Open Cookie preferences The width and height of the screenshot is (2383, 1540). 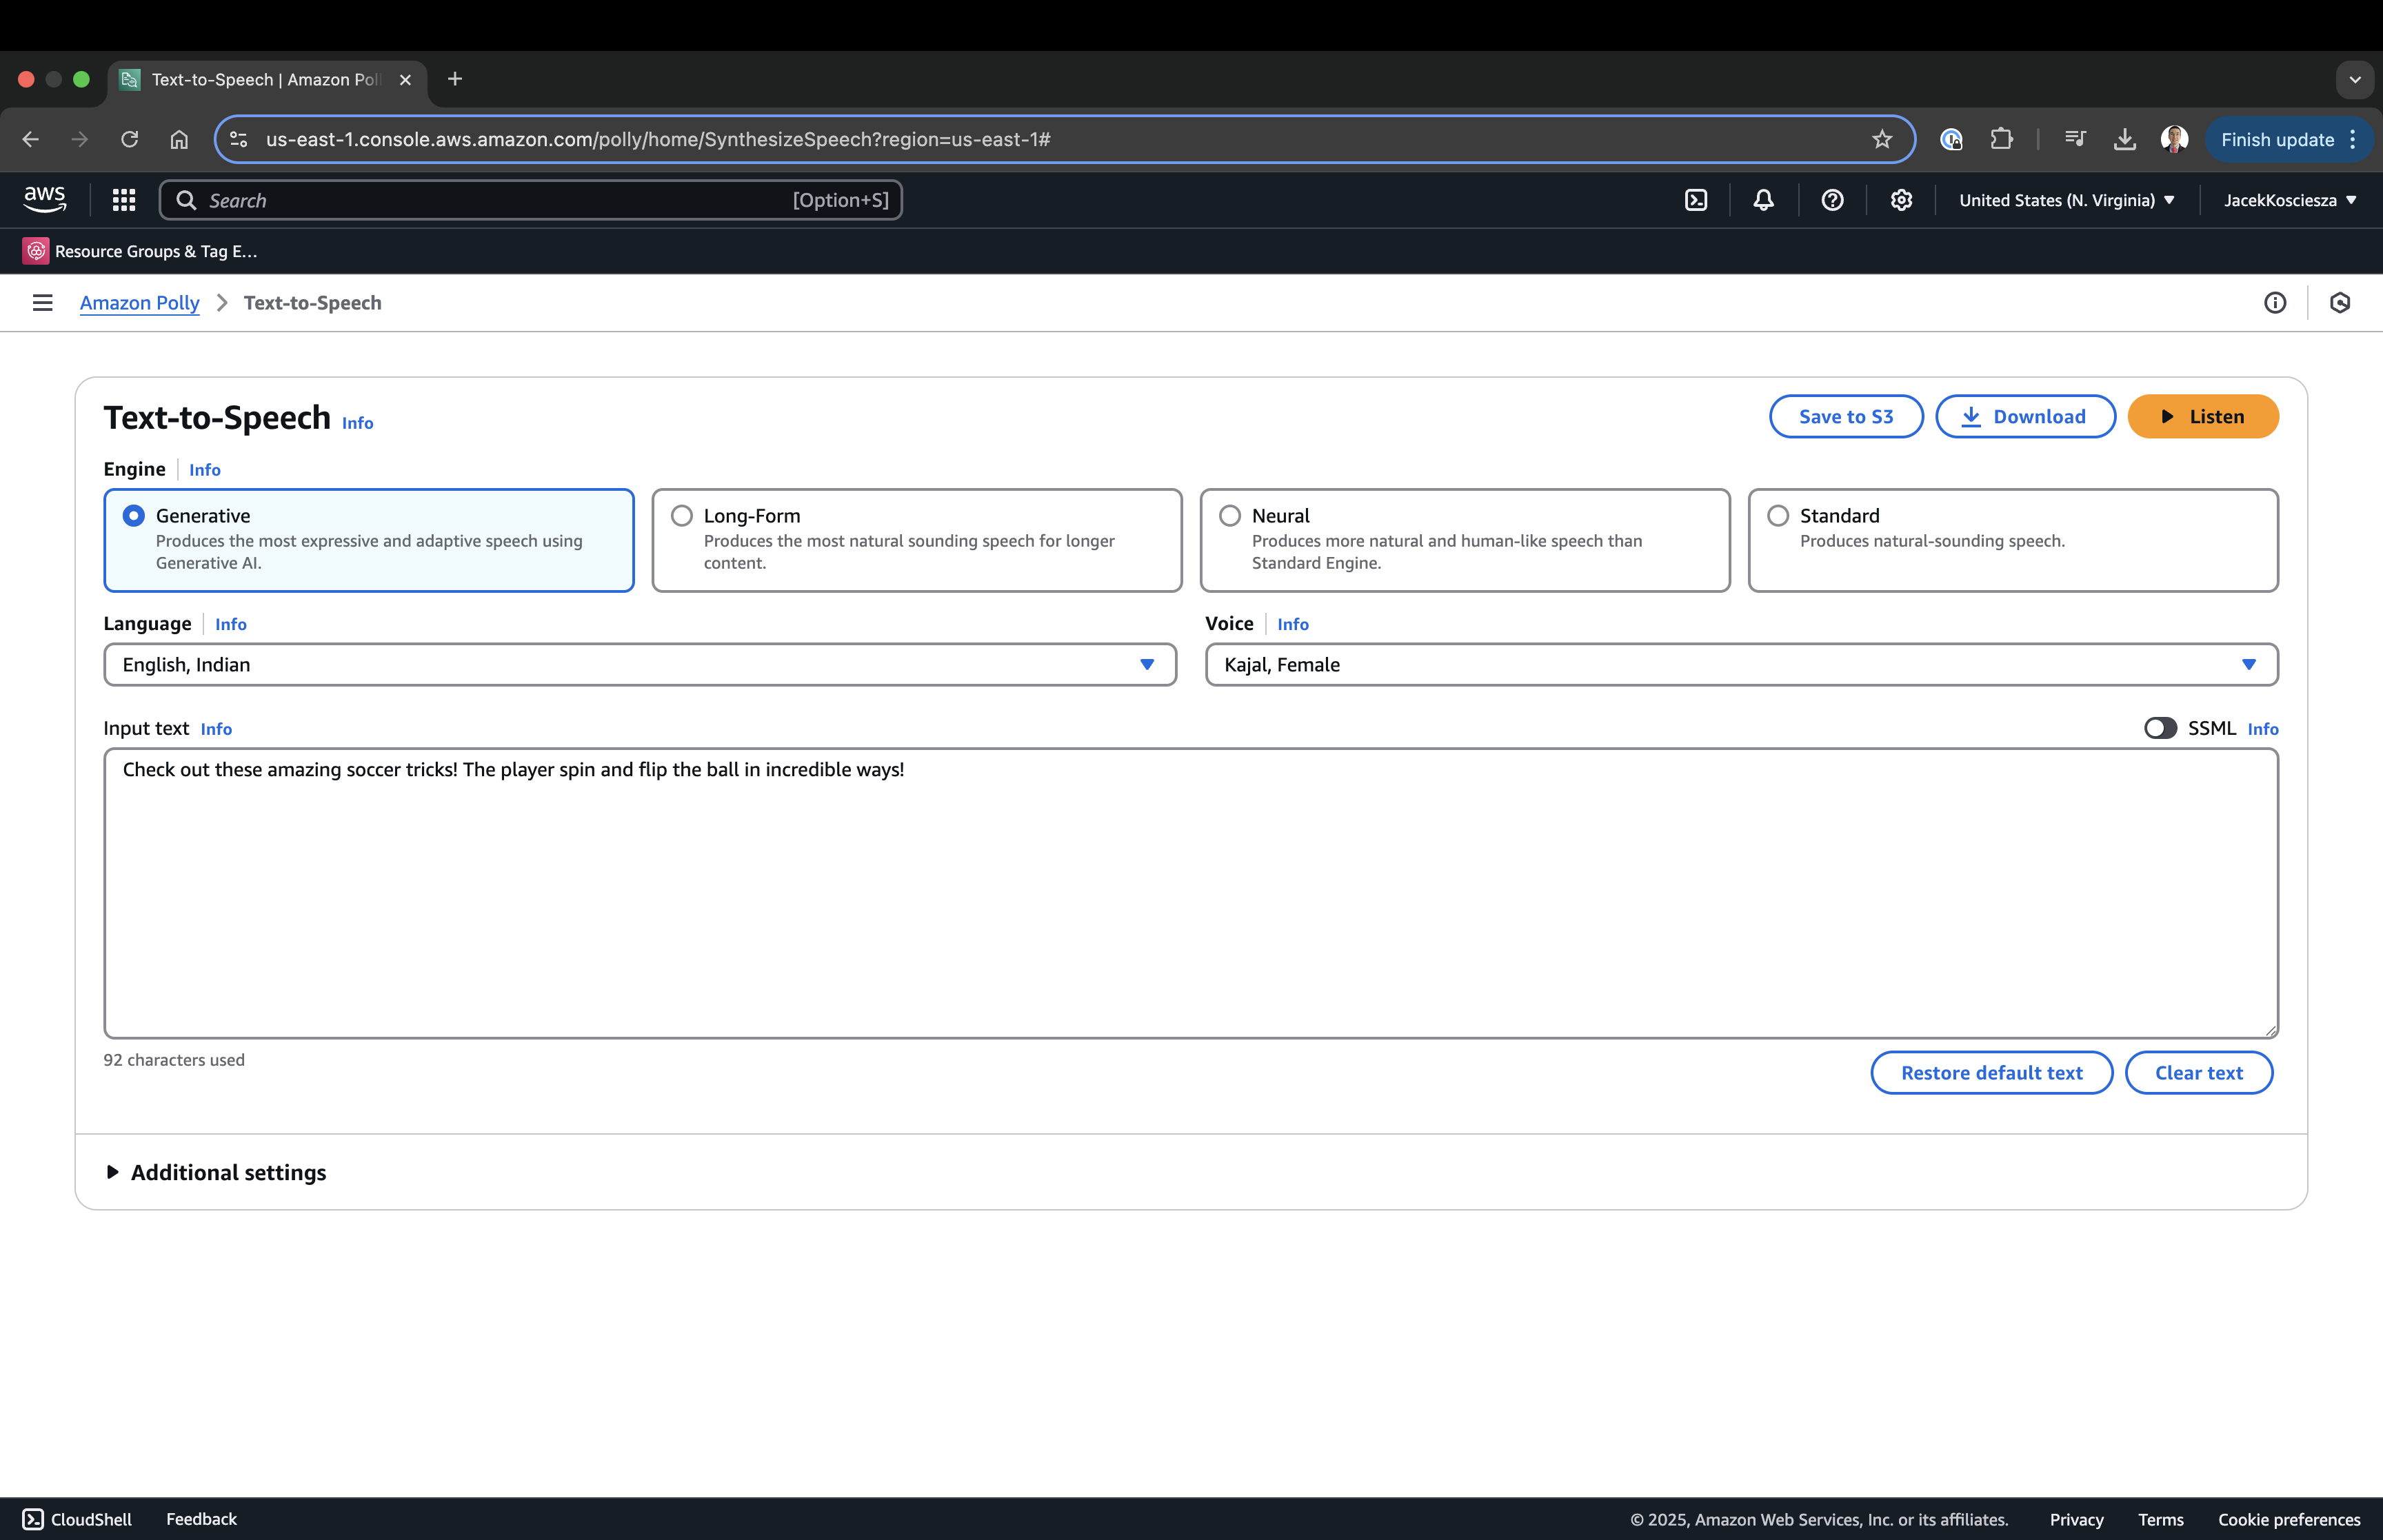tap(2289, 1519)
